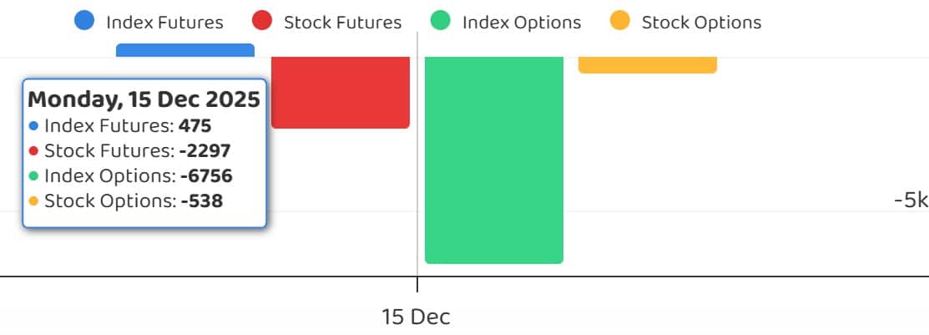The height and width of the screenshot is (335, 929).
Task: Click the blue Index Futures legend circle
Action: [x=83, y=22]
